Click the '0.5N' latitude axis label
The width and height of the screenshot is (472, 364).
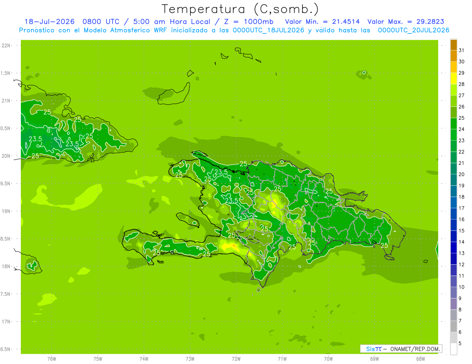(6, 128)
